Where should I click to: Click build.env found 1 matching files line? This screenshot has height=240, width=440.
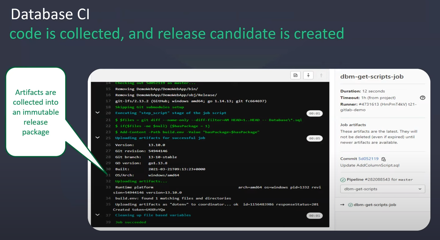tap(173, 198)
